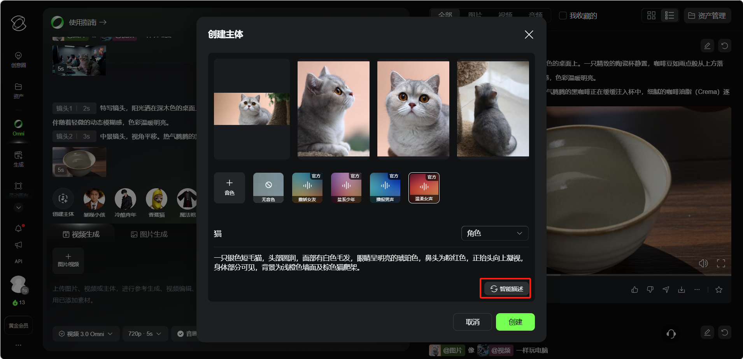This screenshot has height=359, width=743.
Task: Click the green 创建 button
Action: 515,322
